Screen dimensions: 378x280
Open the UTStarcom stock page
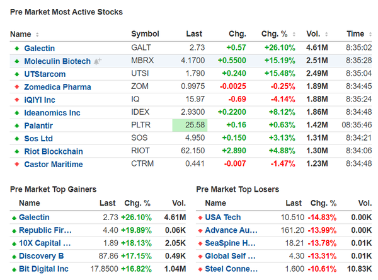(x=44, y=74)
